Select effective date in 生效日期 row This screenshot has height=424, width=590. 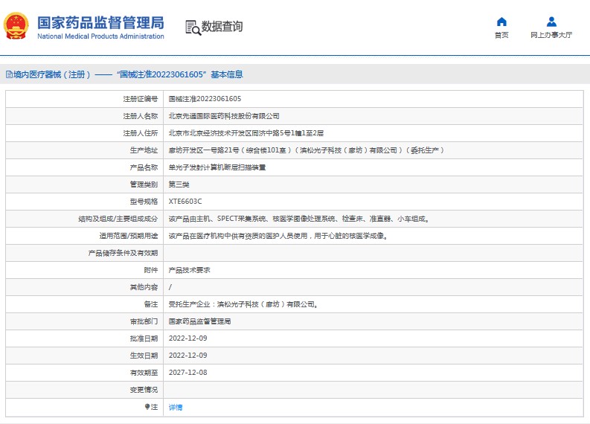pos(187,356)
